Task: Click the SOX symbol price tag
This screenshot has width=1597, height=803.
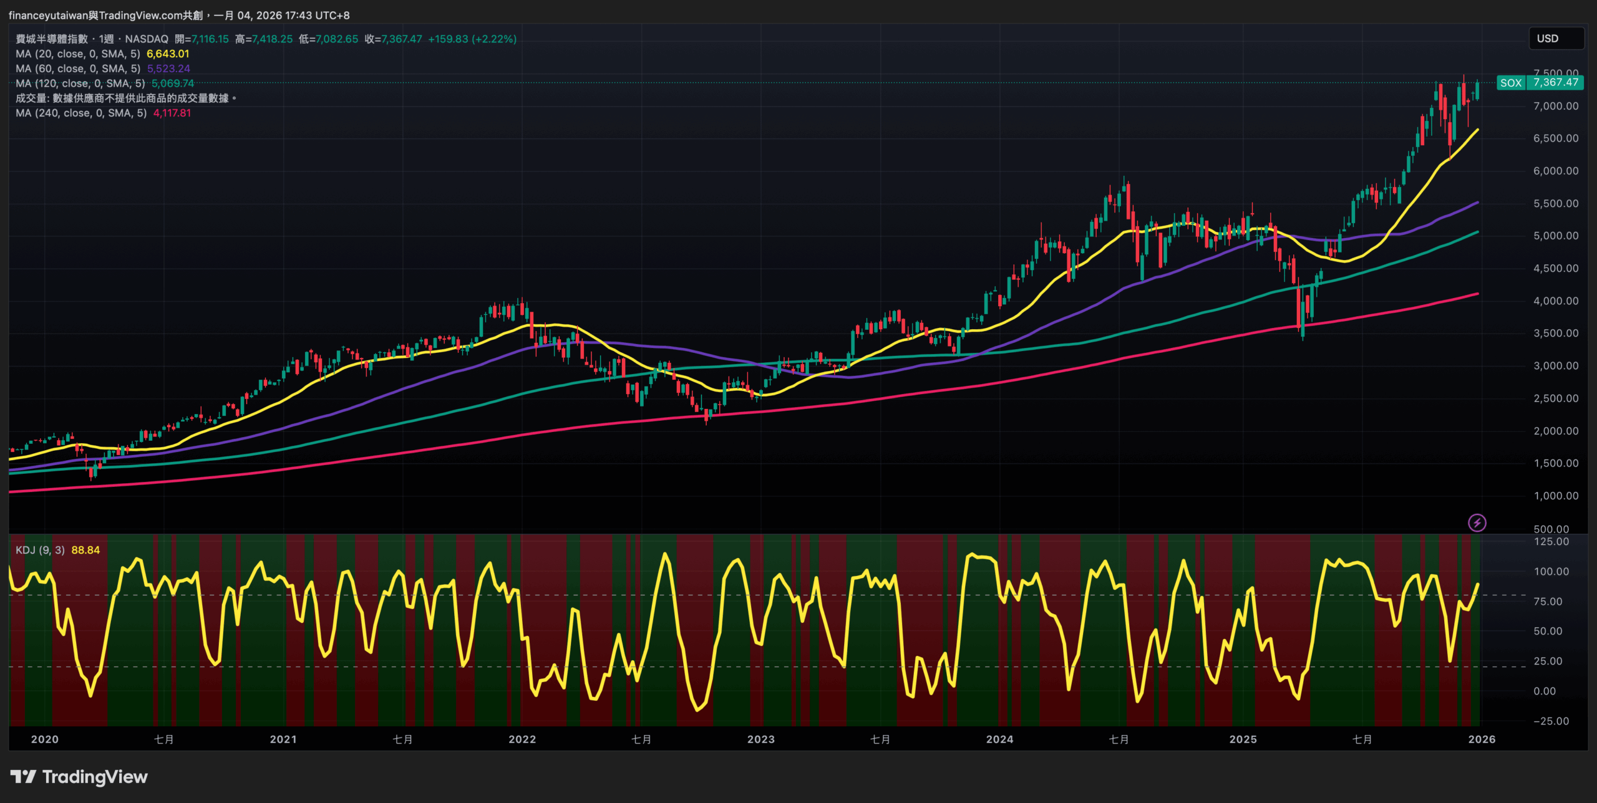Action: click(1510, 83)
